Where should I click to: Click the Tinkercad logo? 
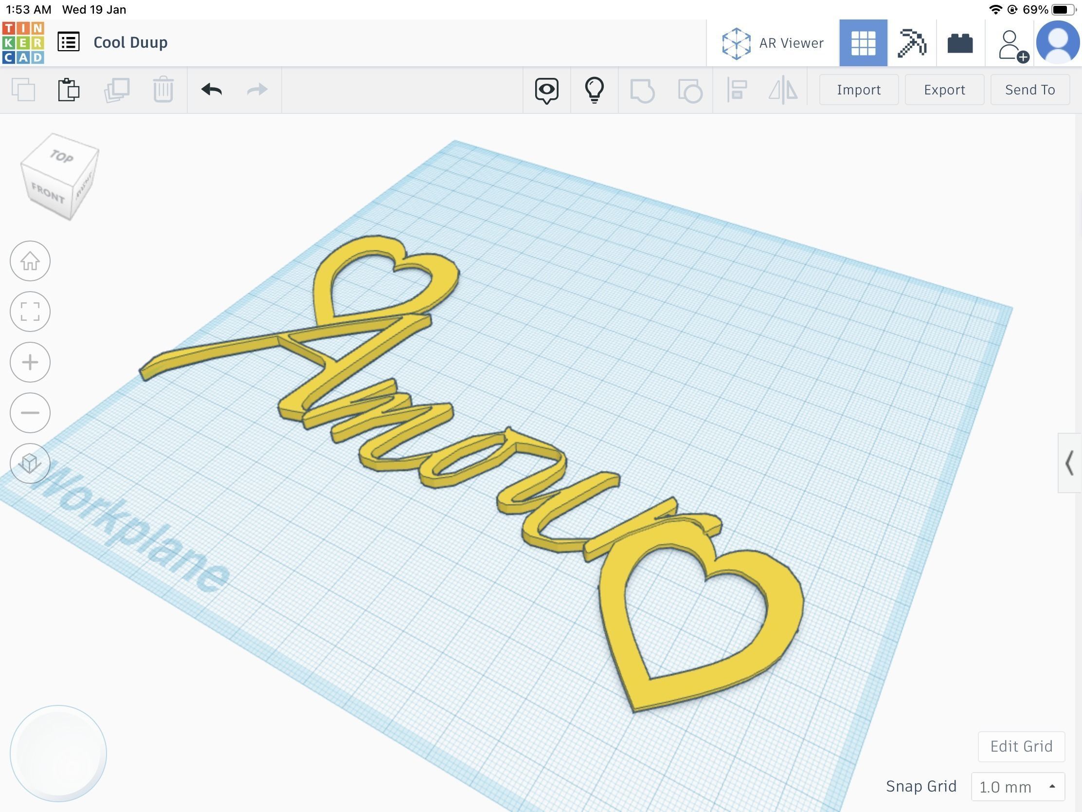point(23,42)
